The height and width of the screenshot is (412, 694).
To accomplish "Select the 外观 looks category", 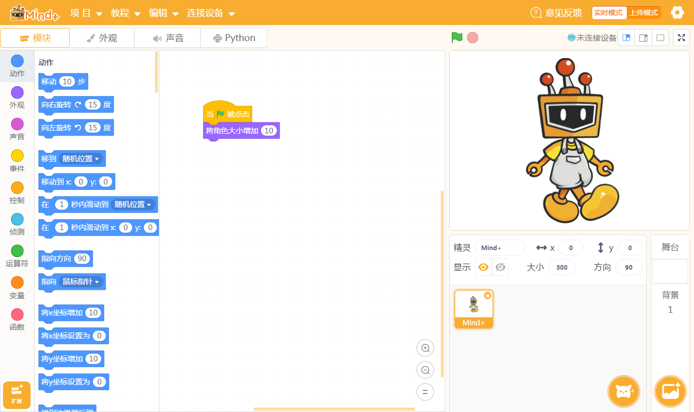I will [x=17, y=98].
